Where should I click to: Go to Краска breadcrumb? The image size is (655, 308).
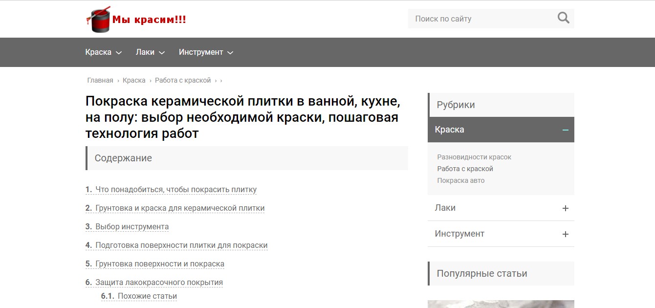pos(134,80)
